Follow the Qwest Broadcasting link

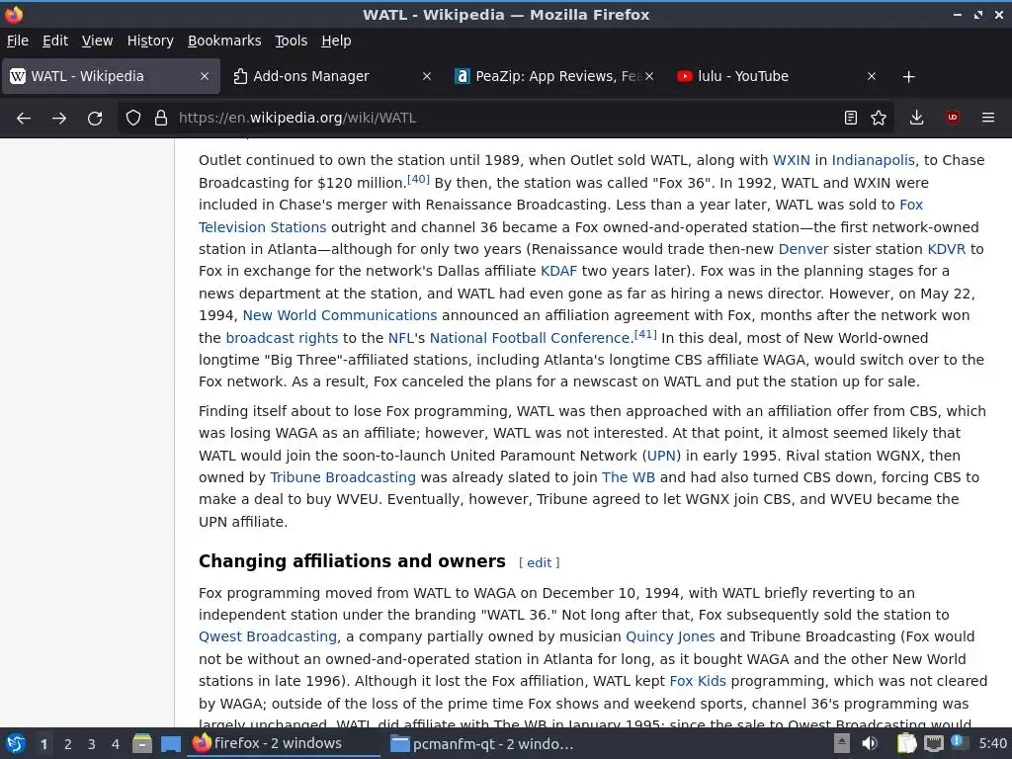(268, 637)
